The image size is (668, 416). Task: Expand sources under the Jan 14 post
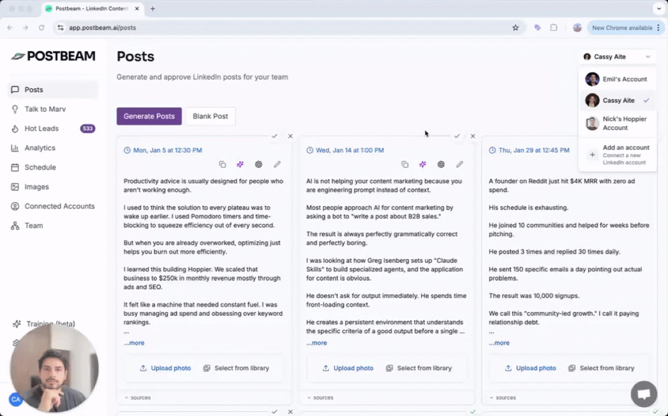point(320,398)
